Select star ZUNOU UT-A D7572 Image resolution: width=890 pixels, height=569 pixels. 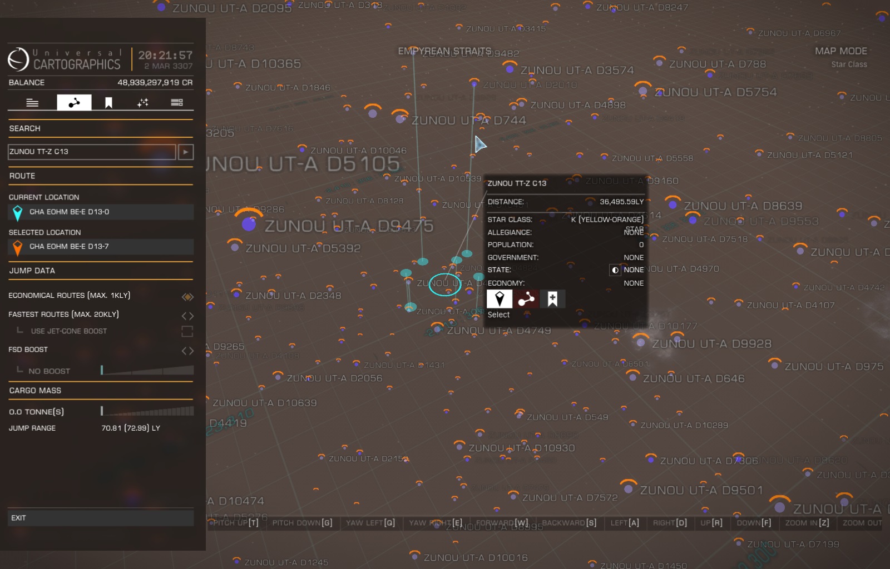(x=513, y=496)
